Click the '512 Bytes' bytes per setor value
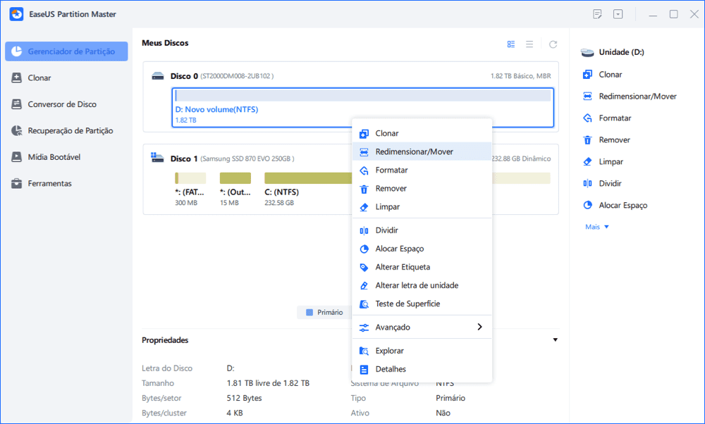Image resolution: width=705 pixels, height=424 pixels. (x=244, y=398)
